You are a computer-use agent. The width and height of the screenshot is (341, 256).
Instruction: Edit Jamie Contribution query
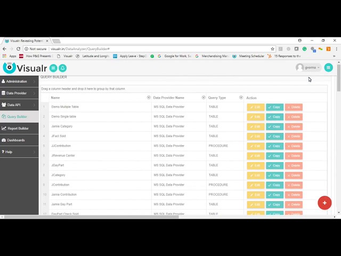click(256, 195)
